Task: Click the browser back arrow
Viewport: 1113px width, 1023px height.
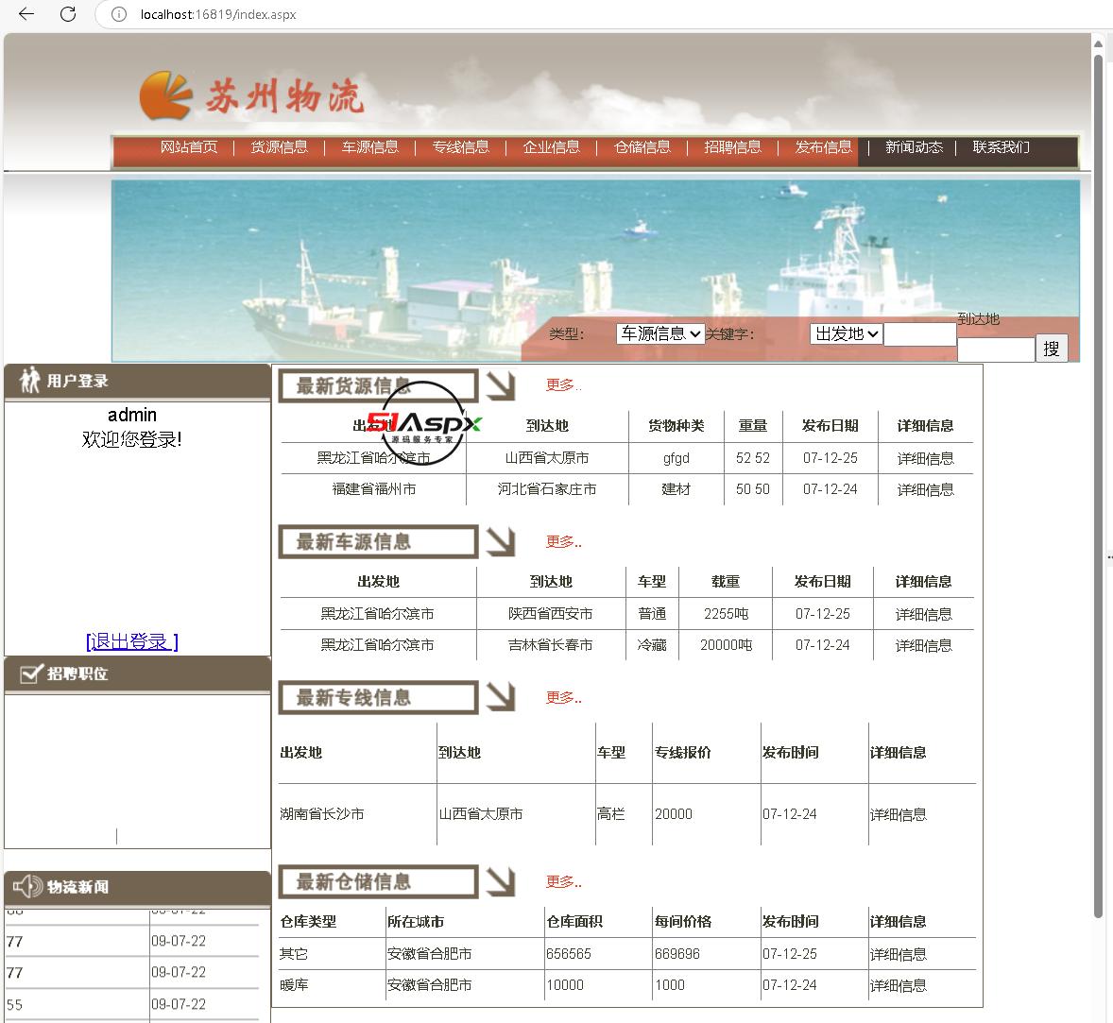Action: [x=26, y=14]
